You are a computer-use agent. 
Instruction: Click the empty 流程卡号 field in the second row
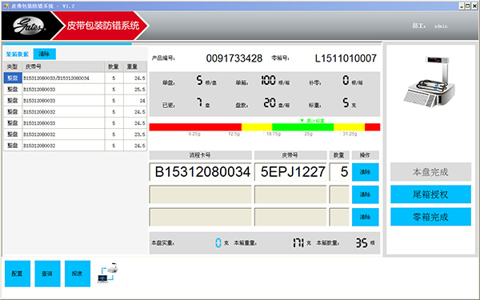click(x=200, y=194)
